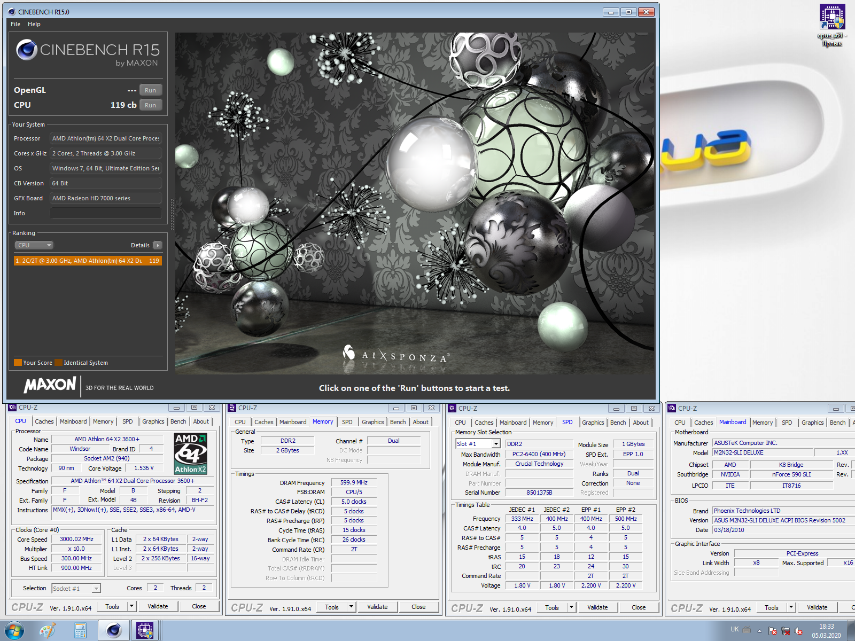Expand Tools arrow in CPU-Z Memory window
855x641 pixels.
[351, 607]
